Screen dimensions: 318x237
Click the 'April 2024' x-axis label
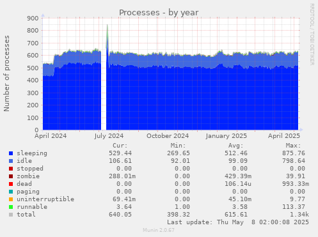(51, 136)
